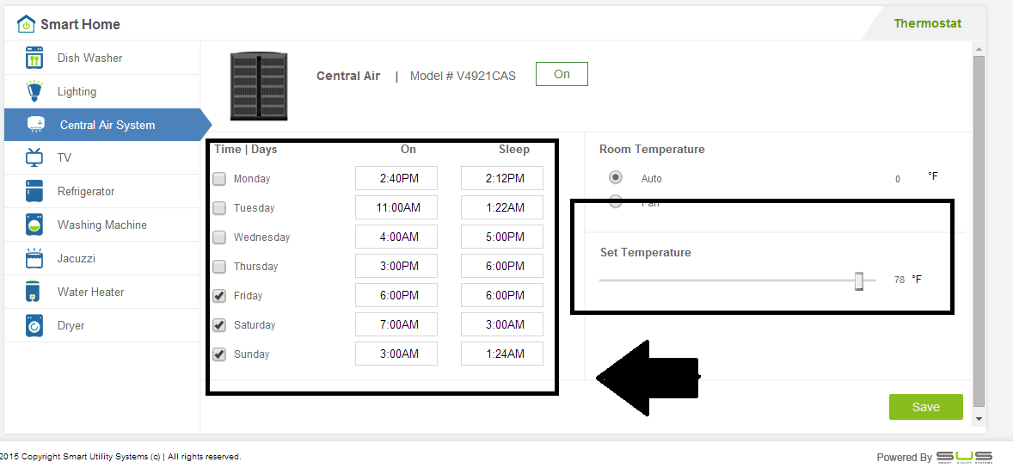Select Central Air System menu item

pos(107,125)
